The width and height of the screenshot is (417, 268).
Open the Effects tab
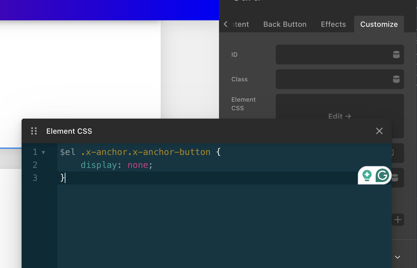333,24
